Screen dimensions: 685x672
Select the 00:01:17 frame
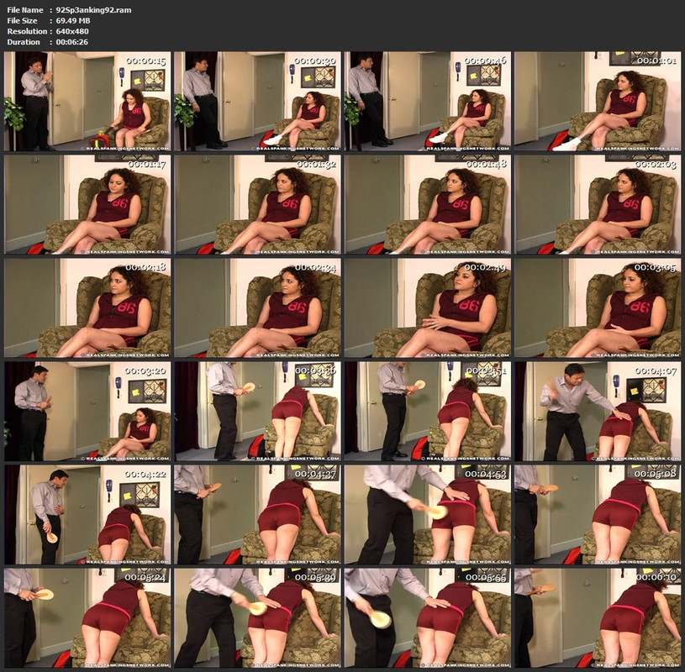[x=87, y=205]
